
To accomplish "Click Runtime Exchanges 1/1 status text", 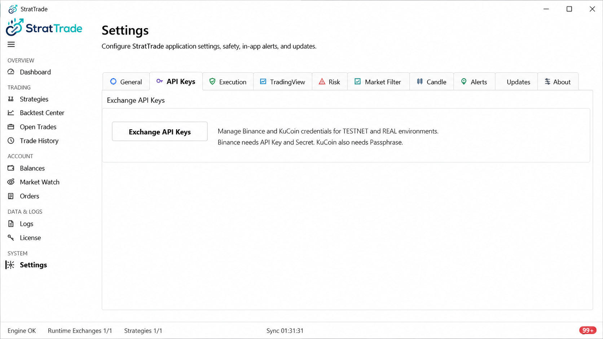I will pos(80,331).
